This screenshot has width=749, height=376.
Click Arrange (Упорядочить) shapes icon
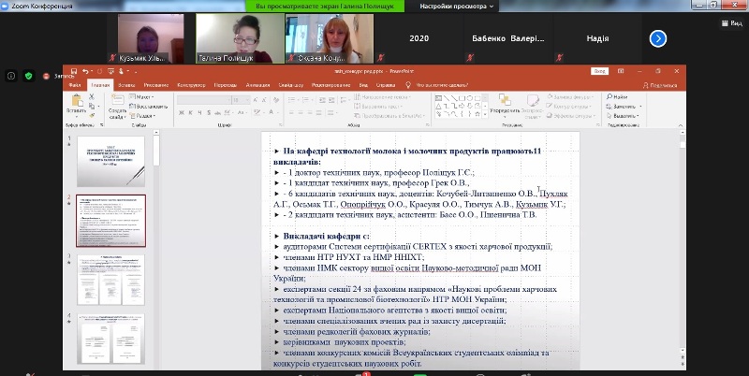tap(505, 106)
